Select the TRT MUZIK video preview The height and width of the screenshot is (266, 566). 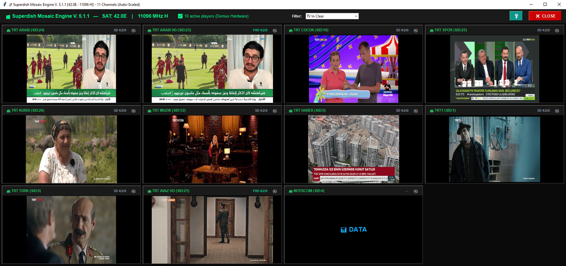point(212,149)
